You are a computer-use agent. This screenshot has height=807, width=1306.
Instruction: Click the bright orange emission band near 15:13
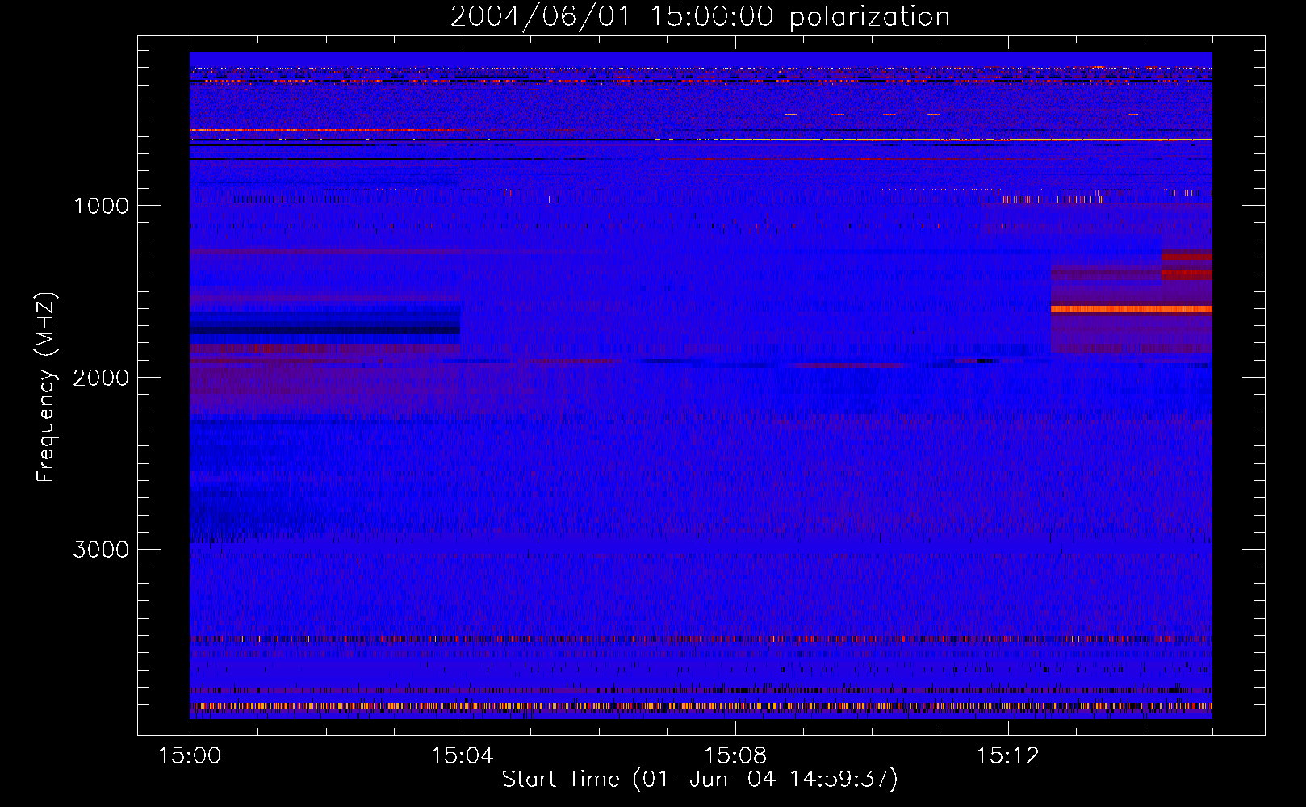[1131, 308]
